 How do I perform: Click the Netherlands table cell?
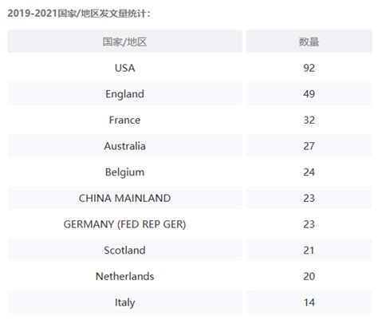(124, 276)
